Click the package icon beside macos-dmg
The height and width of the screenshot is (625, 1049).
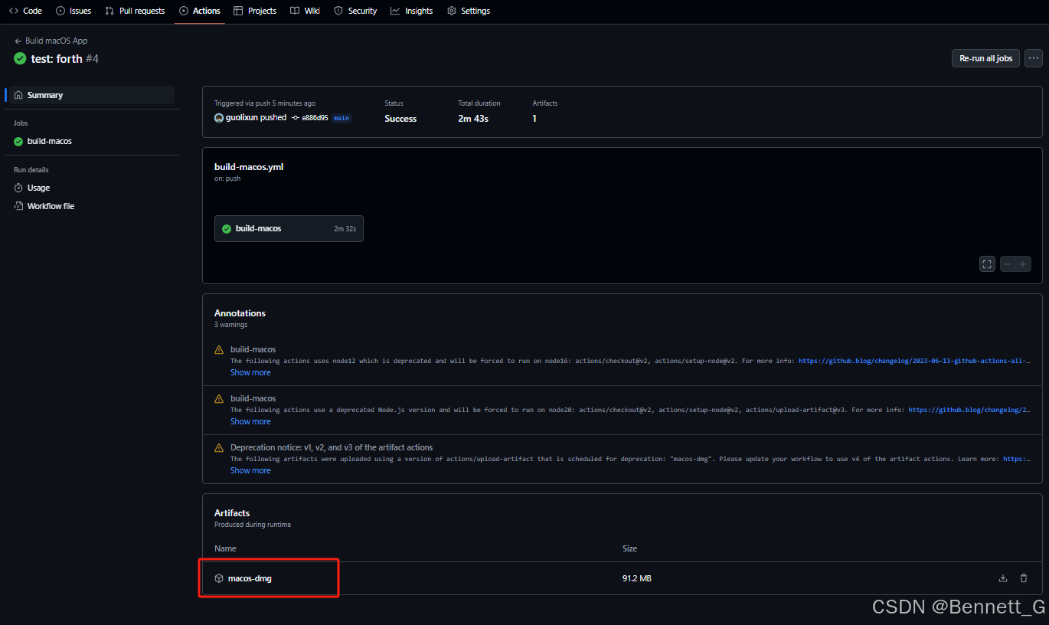pos(219,578)
